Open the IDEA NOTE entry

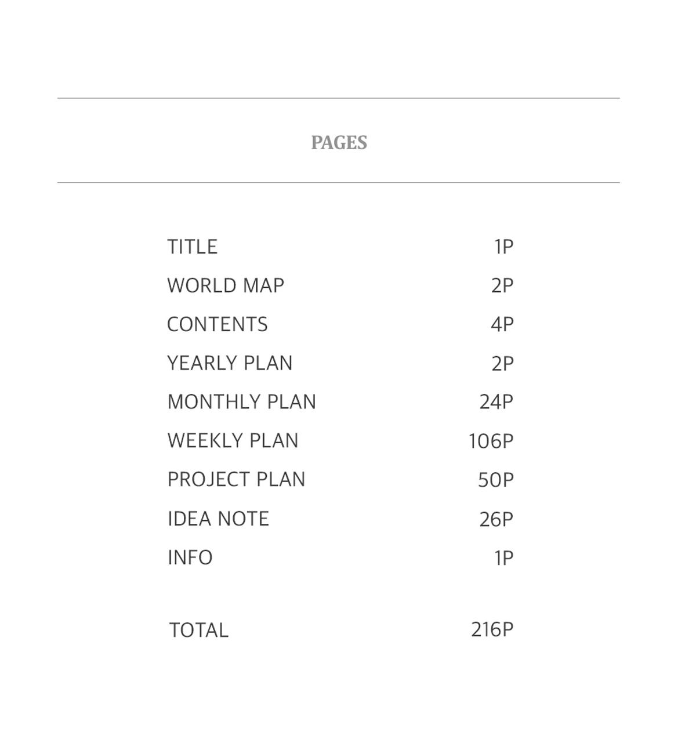[x=218, y=519]
